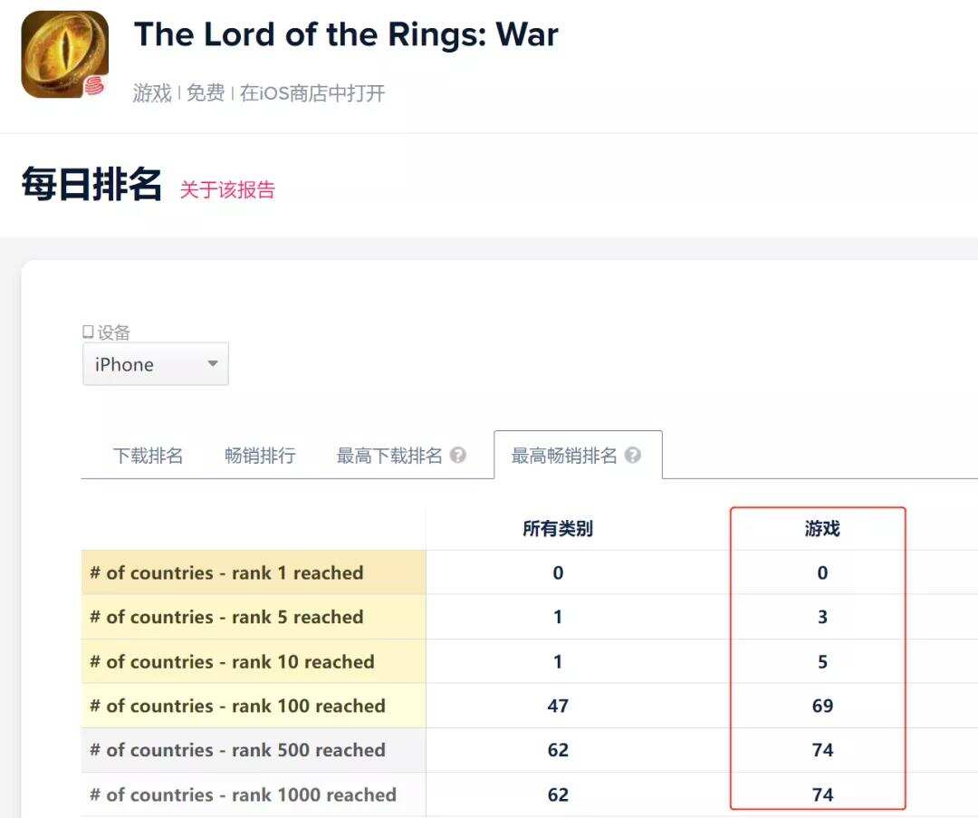
Task: Click the 免费 label in the app info
Action: tap(207, 91)
